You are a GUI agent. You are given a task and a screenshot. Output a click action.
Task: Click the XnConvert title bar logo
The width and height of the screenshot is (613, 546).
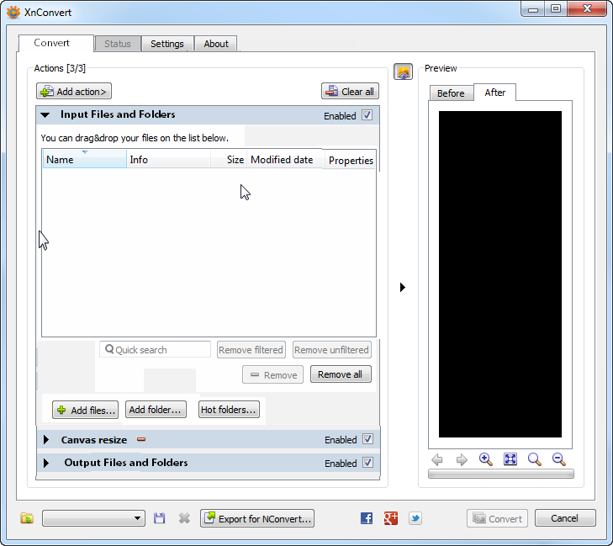13,12
